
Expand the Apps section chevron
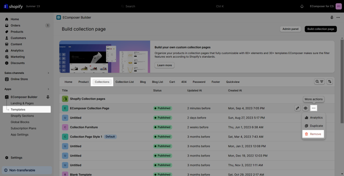pyautogui.click(x=48, y=89)
